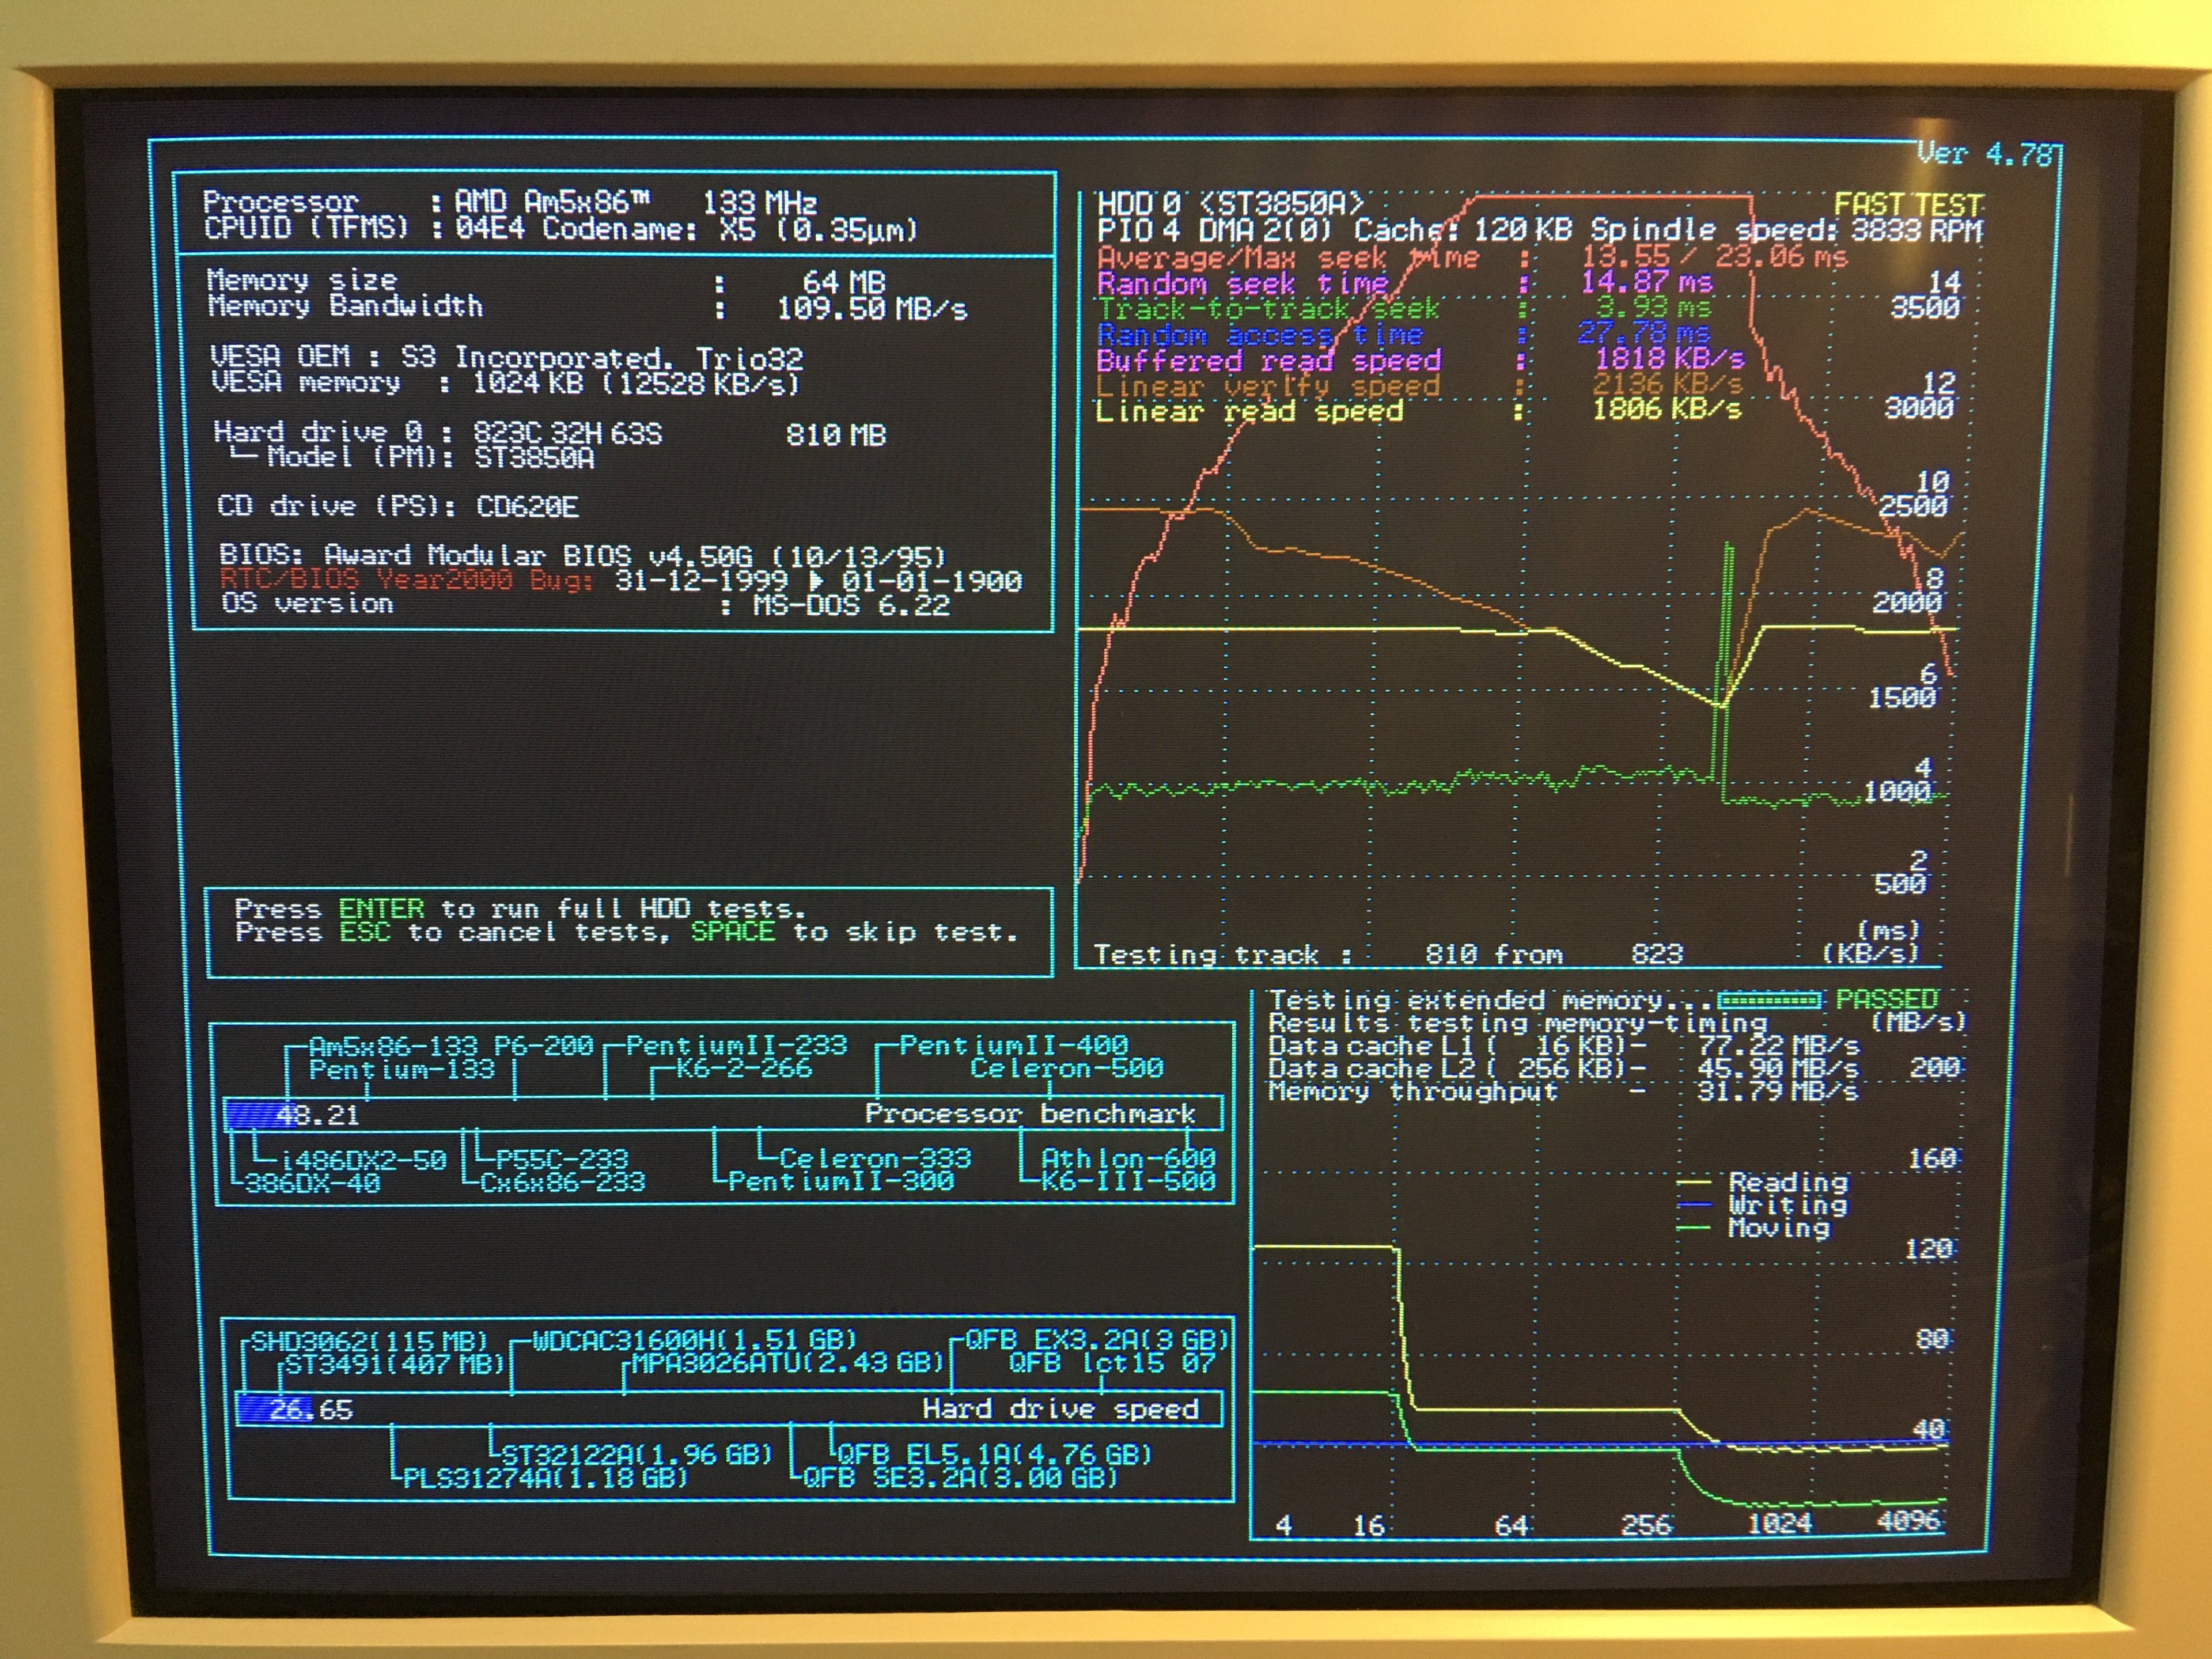Click the Ver 4.78 version text
The height and width of the screenshot is (1659, 2212).
(1984, 155)
